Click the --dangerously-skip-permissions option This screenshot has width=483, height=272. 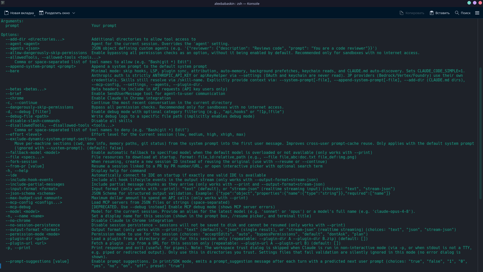tap(39, 107)
